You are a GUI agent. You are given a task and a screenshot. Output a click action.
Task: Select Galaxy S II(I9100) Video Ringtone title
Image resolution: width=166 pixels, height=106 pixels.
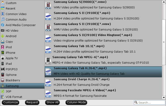93,35
